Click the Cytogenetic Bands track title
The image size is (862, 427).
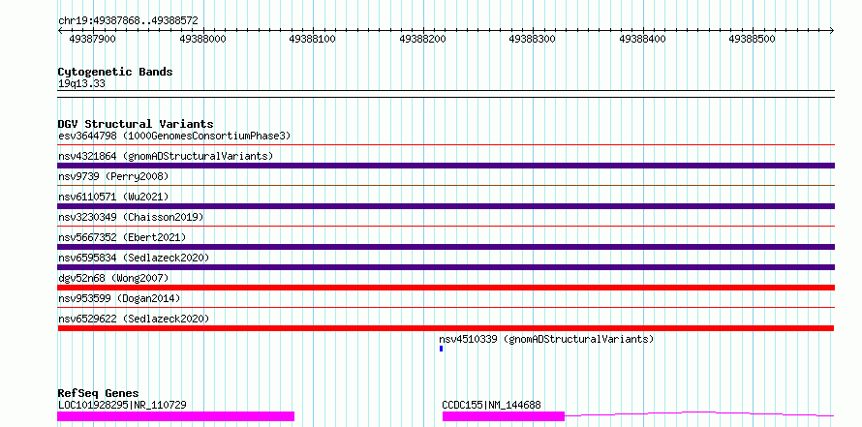[115, 72]
